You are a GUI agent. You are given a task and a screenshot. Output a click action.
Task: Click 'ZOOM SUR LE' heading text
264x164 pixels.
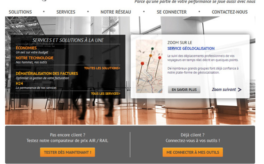[180, 42]
